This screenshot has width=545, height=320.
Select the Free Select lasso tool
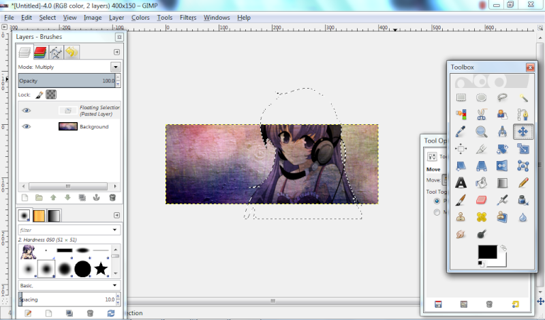(502, 98)
